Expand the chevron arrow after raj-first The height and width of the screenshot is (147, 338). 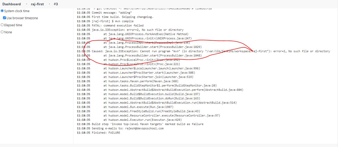click(49, 4)
